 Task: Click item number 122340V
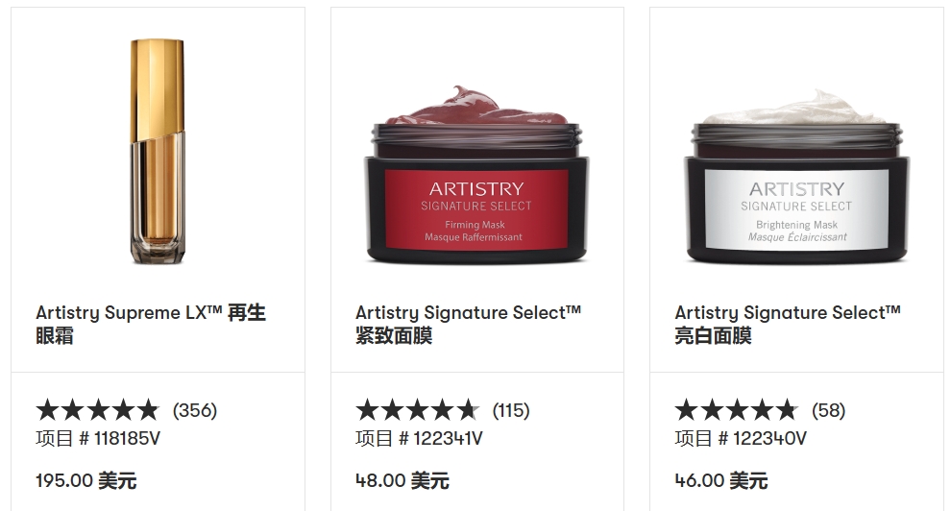(x=742, y=438)
